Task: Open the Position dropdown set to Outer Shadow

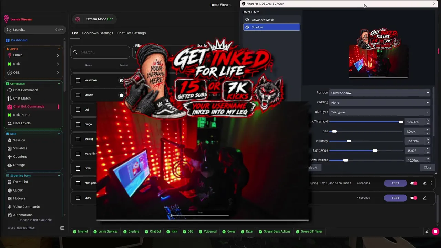Action: point(380,93)
